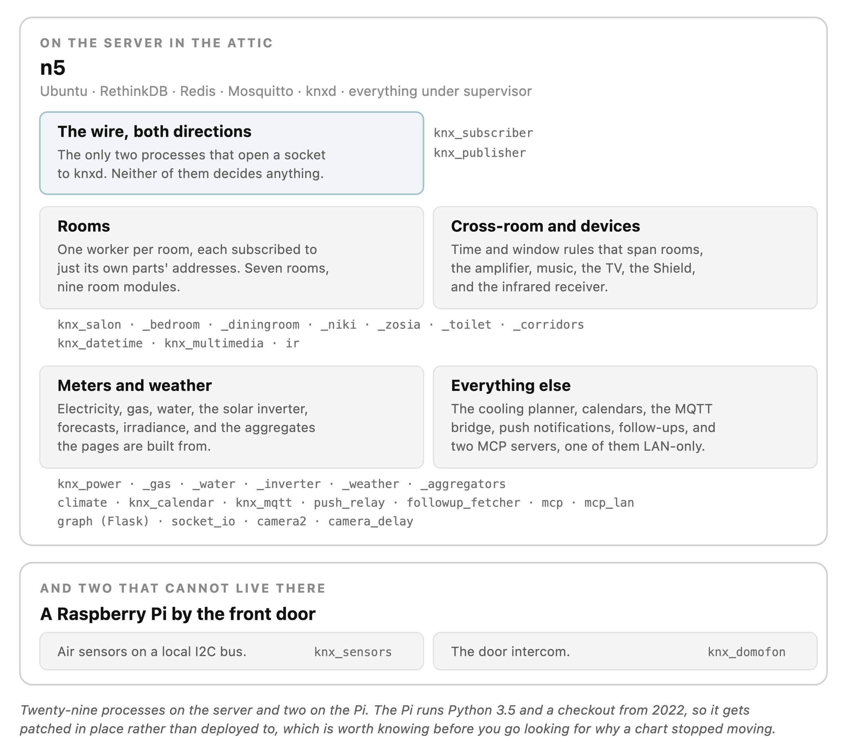
Task: Select the Rooms card heading
Action: tap(84, 226)
